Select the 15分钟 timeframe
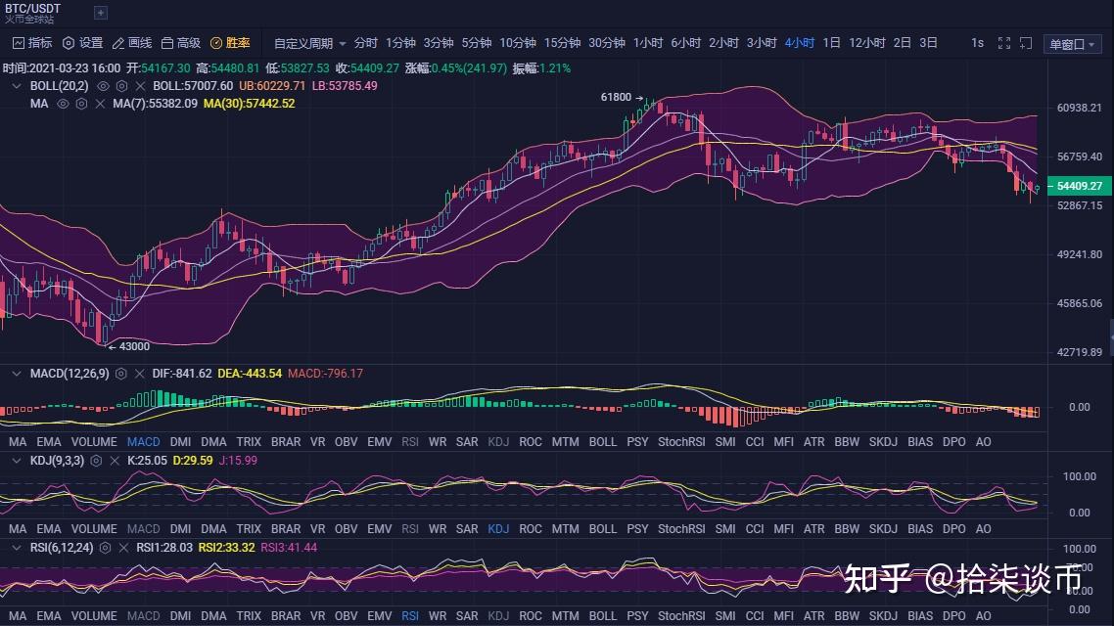Viewport: 1114px width, 626px height. (x=562, y=43)
